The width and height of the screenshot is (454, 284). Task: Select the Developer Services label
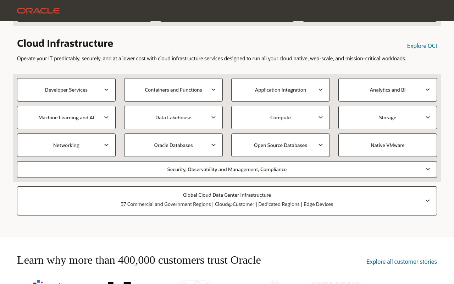pos(66,90)
